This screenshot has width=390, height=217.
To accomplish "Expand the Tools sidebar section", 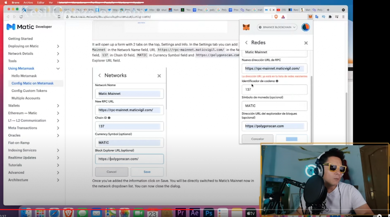I will point(58,61).
